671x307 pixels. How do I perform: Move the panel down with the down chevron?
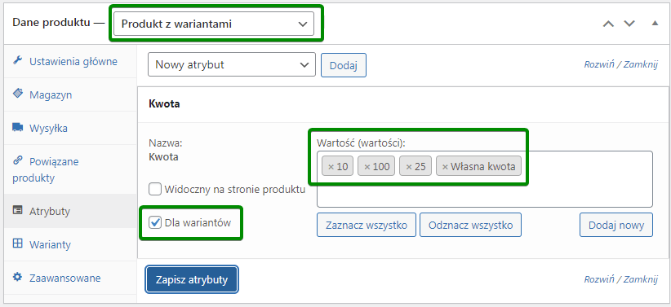(x=629, y=24)
